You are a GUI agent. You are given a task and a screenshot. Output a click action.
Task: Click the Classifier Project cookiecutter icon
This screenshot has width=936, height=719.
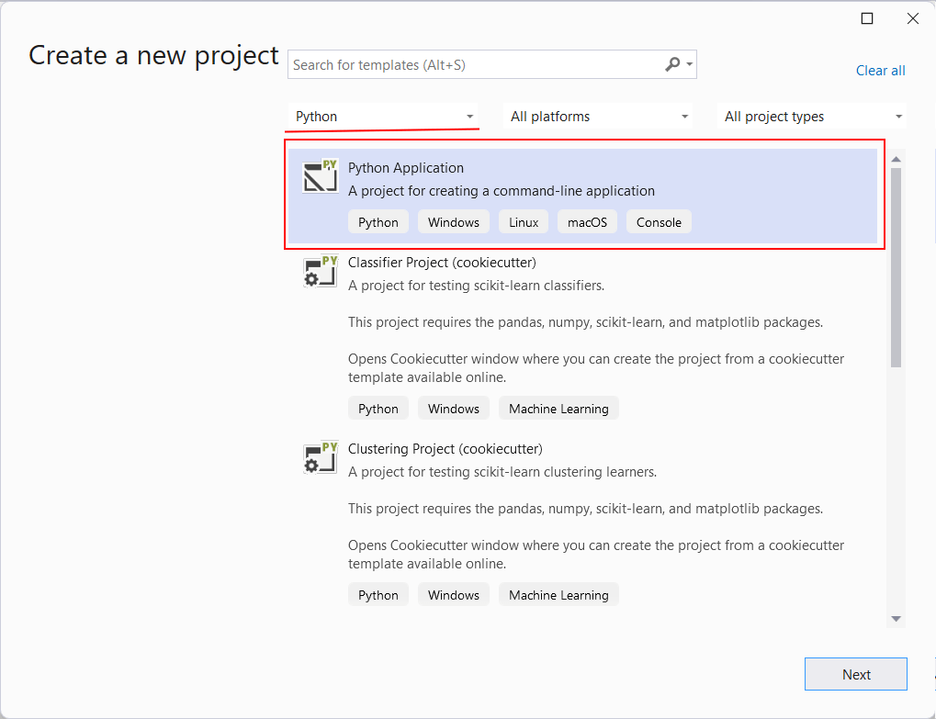321,272
